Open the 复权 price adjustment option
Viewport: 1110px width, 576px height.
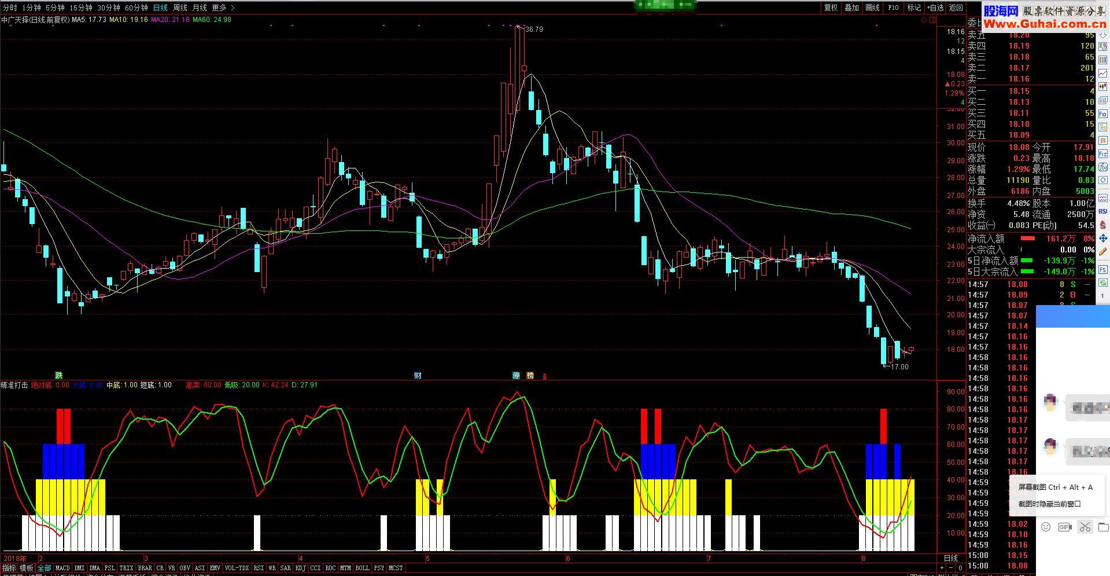[x=831, y=8]
